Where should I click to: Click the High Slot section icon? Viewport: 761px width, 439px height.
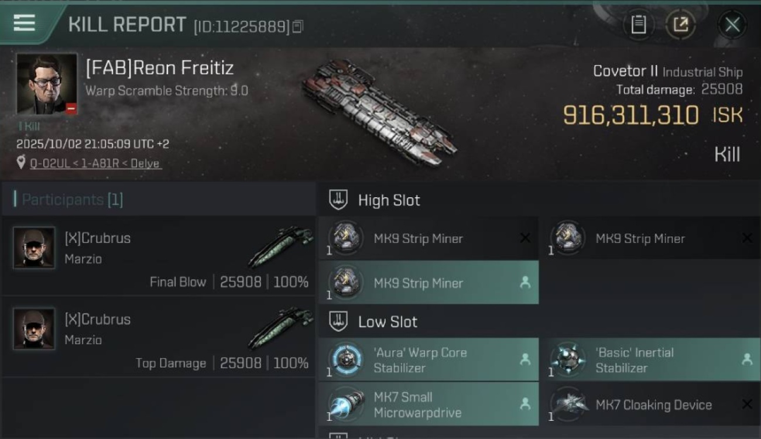[338, 200]
